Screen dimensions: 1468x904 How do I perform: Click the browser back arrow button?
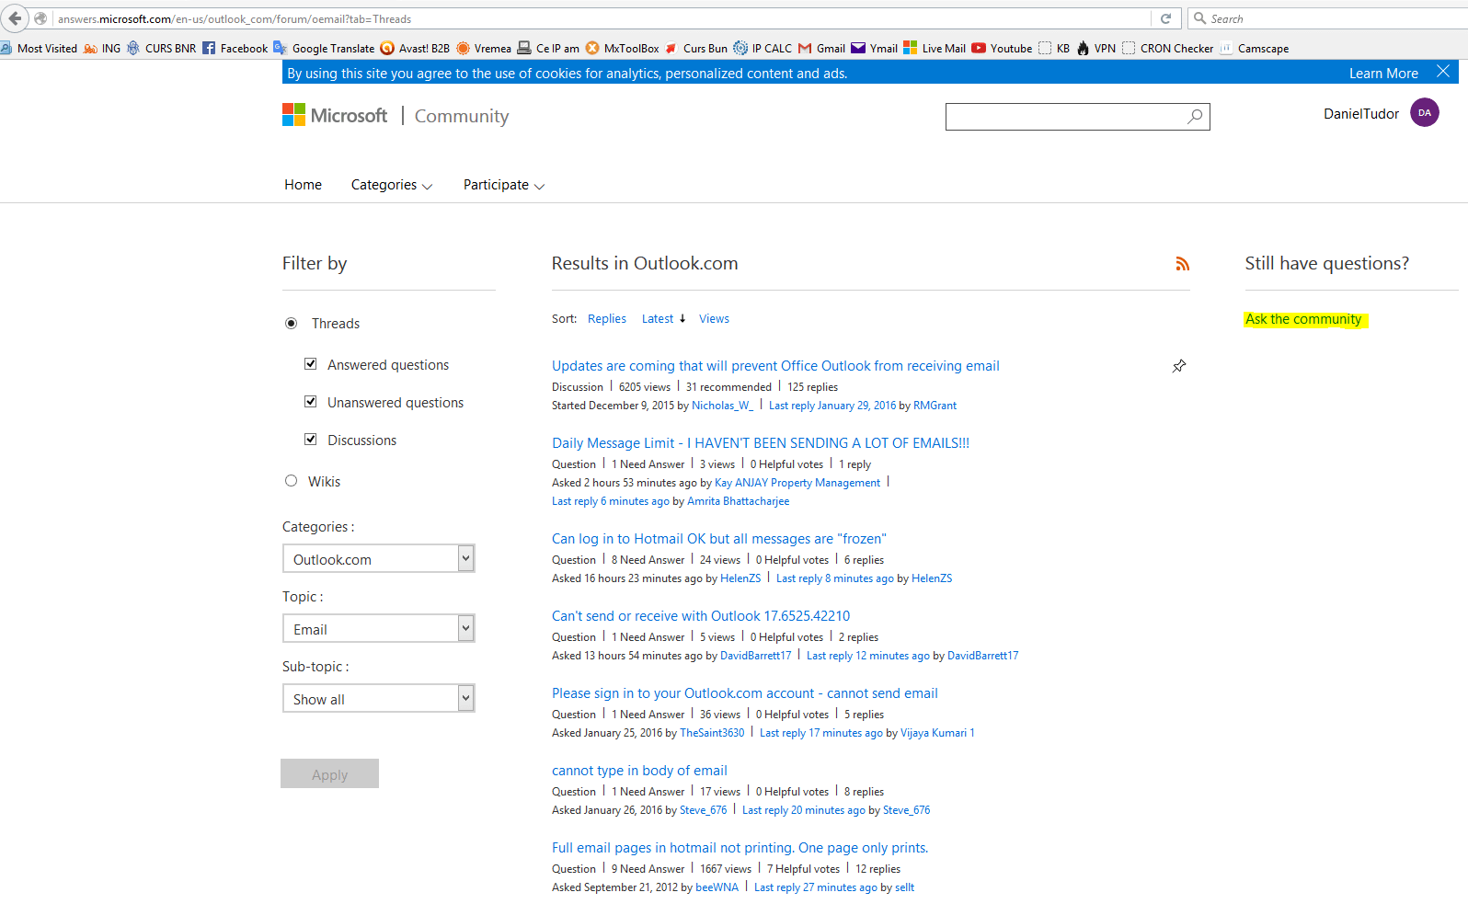15,18
